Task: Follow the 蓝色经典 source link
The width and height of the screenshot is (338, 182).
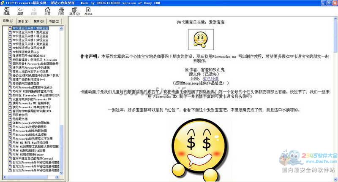Action: (210, 79)
